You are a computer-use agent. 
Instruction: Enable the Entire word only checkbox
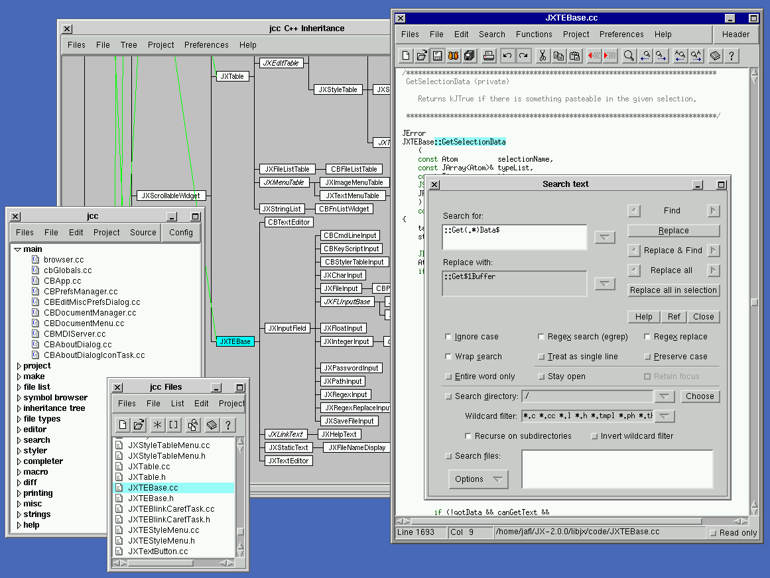[448, 376]
